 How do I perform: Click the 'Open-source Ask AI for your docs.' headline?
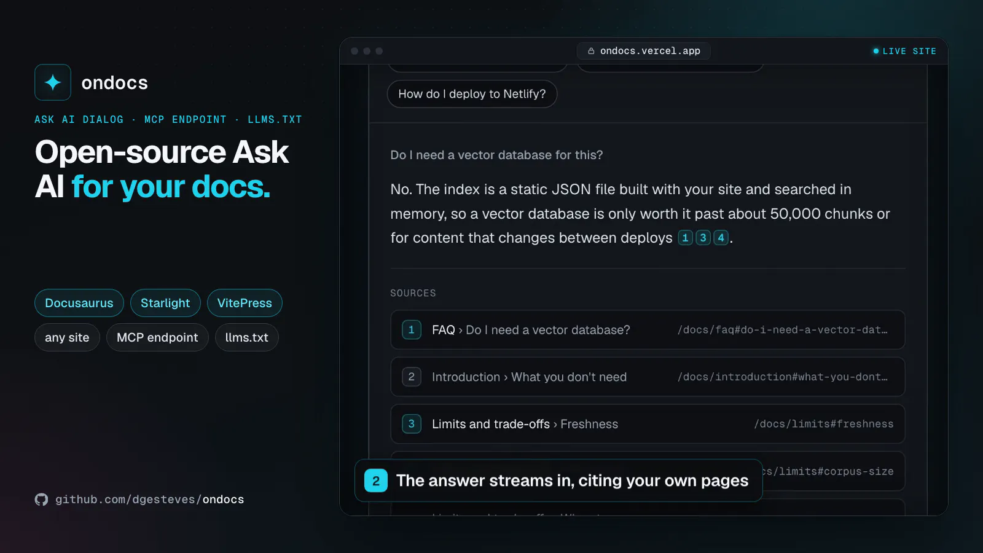click(x=162, y=169)
